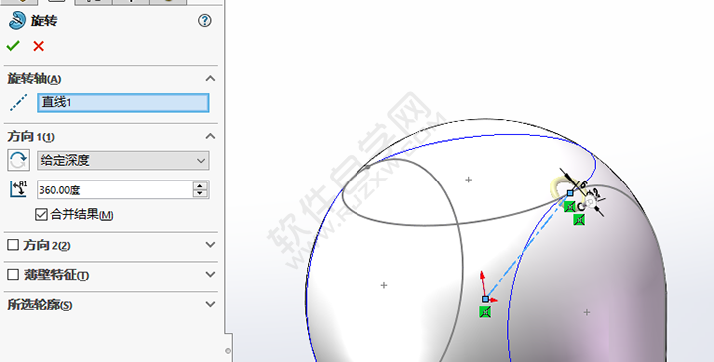
Task: Increase the angle with the up spinner
Action: point(200,185)
